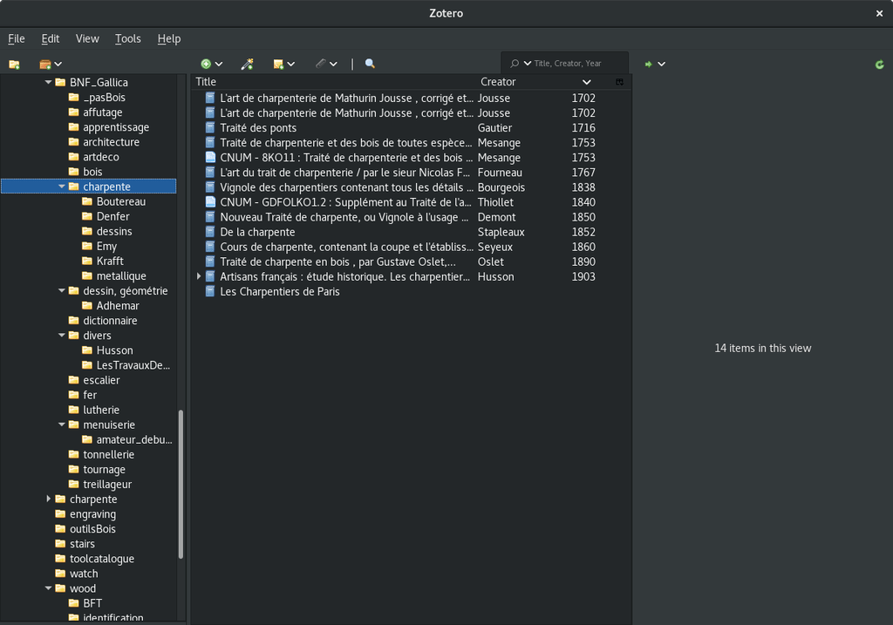The image size is (893, 625).
Task: Select the outilsBois collection
Action: pos(92,529)
